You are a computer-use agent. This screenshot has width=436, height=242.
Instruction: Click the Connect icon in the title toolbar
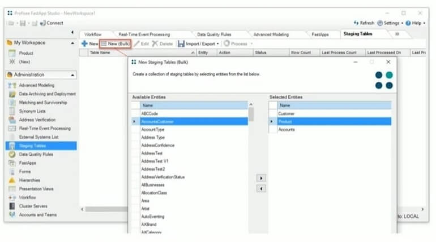[43, 23]
